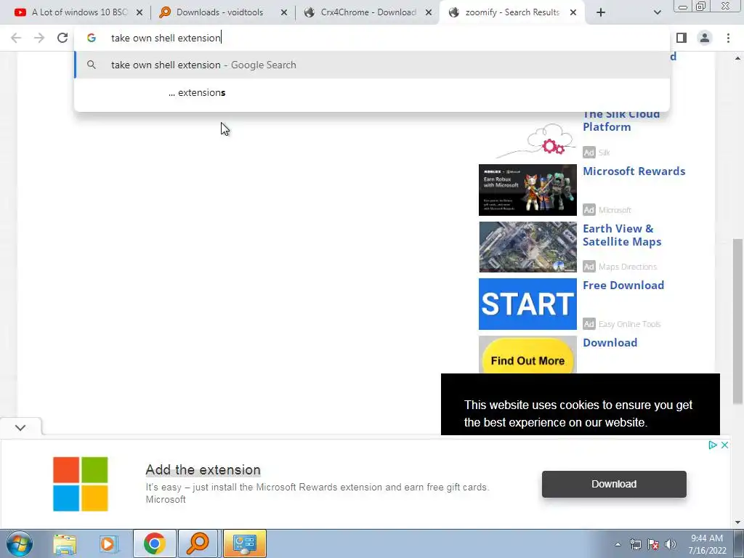This screenshot has width=744, height=558.
Task: Open the tab search chevron
Action: click(657, 12)
